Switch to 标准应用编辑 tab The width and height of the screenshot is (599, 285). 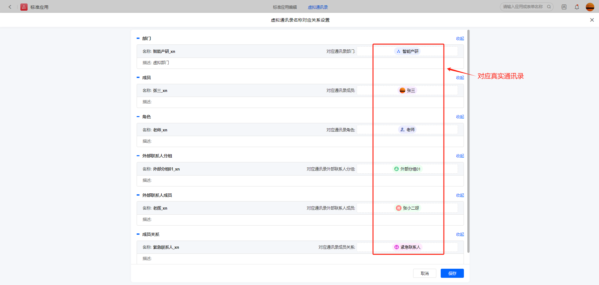click(285, 7)
